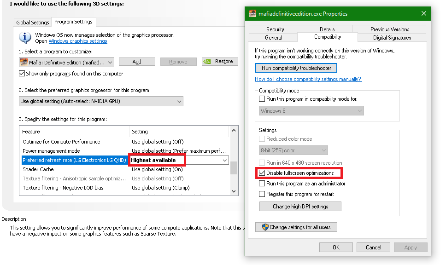Open the Windows 8 compatibility mode dropdown
The height and width of the screenshot is (265, 446).
pos(311,111)
